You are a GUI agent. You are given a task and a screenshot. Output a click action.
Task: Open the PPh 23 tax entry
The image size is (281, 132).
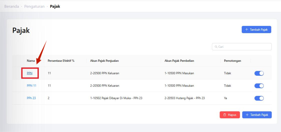coord(31,98)
